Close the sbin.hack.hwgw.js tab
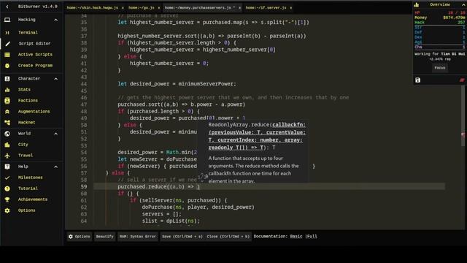 point(123,8)
